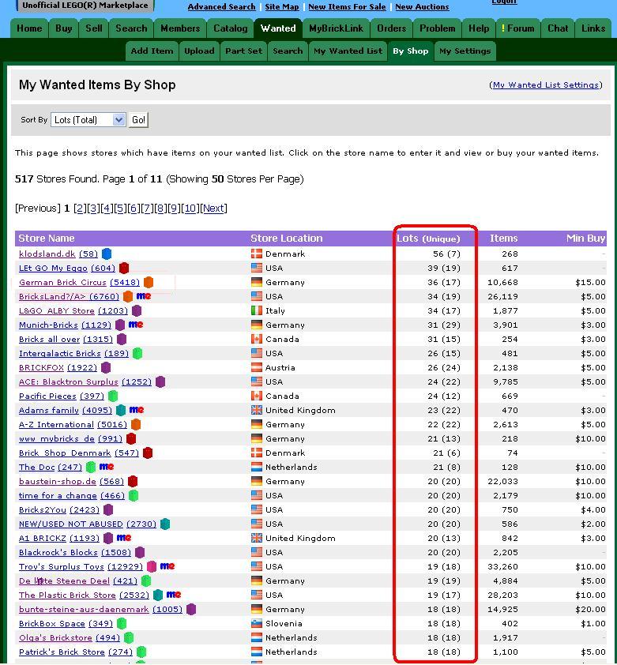Click purple icon beside BRICKFOX
Screen dimensions: 617x665
106,368
